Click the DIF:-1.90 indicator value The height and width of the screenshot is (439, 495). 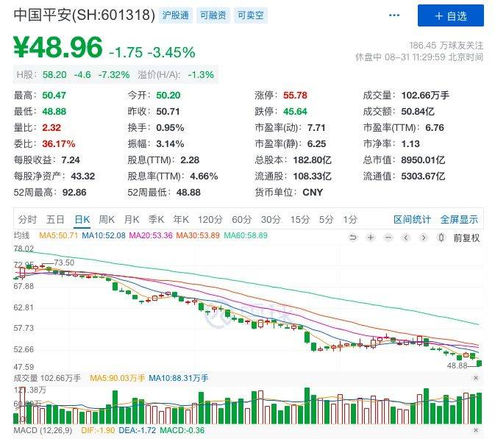[98, 430]
